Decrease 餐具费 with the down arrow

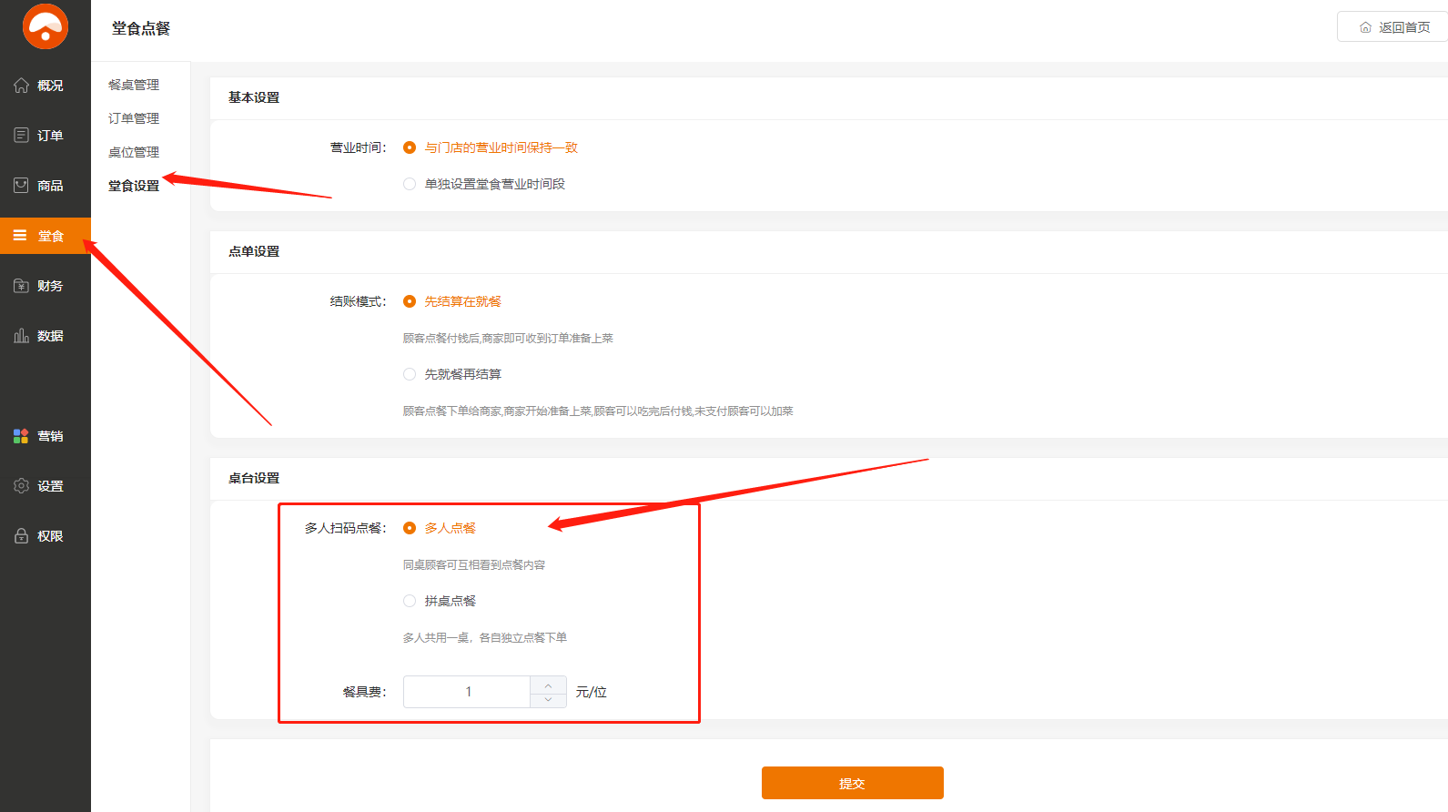(548, 699)
